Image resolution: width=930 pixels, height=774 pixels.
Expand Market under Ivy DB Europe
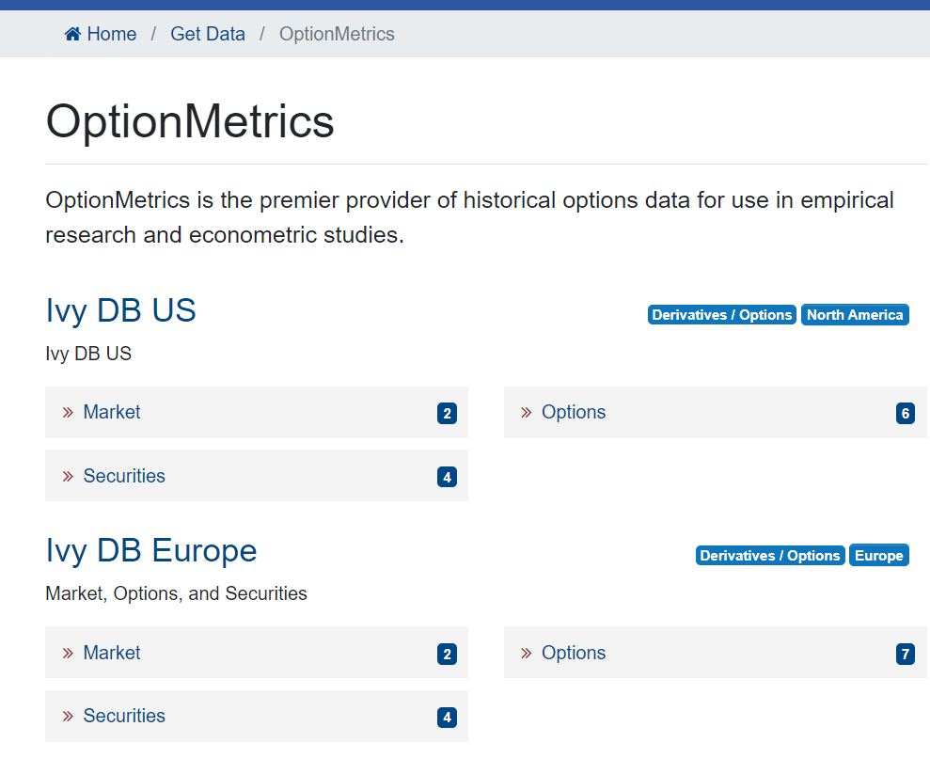point(256,653)
